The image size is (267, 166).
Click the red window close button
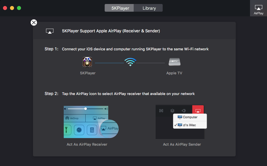tap(5, 8)
